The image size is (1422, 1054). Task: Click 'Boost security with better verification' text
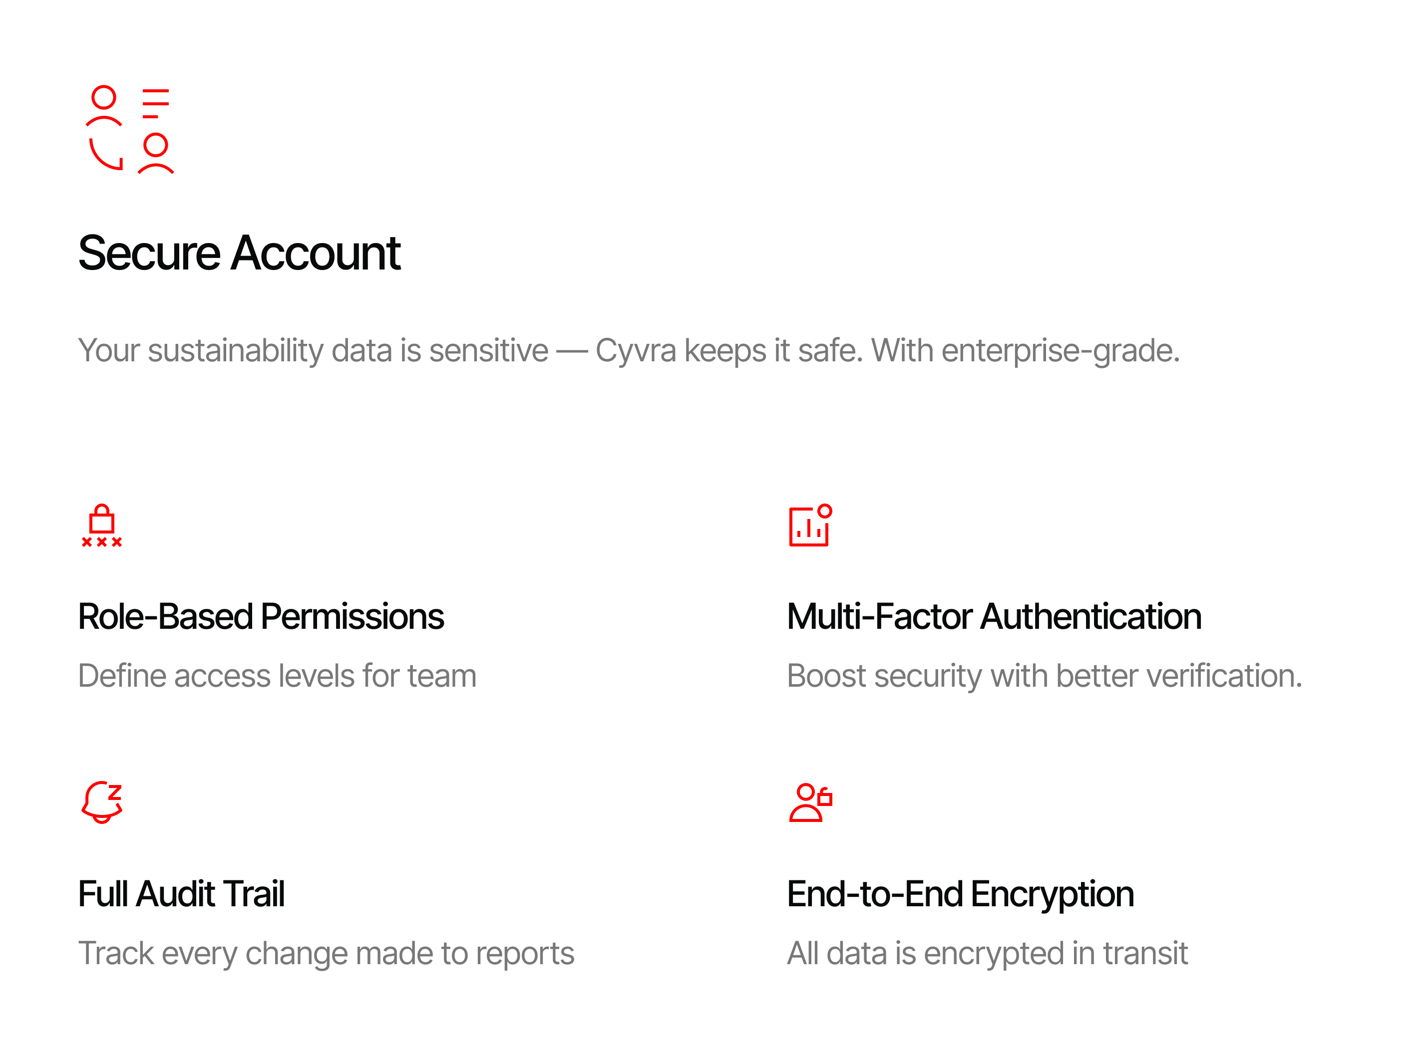(x=1044, y=676)
